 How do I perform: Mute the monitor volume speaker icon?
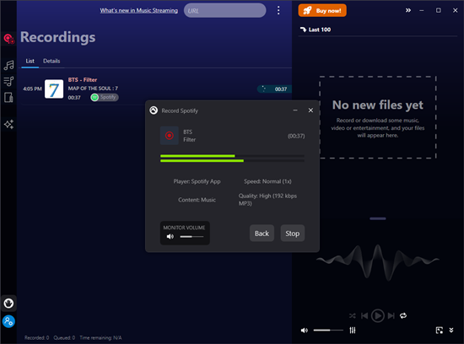tap(170, 236)
